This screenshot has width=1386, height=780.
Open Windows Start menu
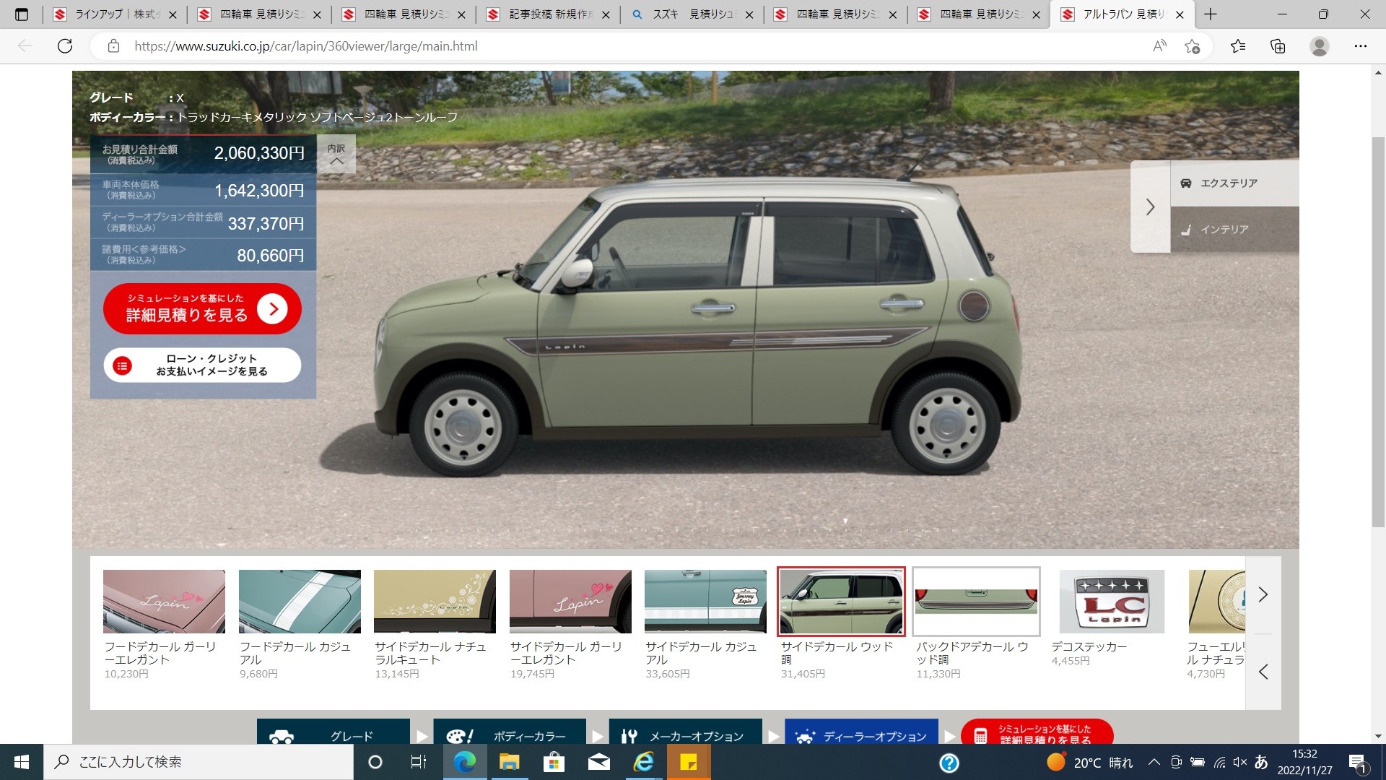22,762
